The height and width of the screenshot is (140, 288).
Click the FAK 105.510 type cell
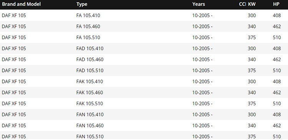(89, 104)
